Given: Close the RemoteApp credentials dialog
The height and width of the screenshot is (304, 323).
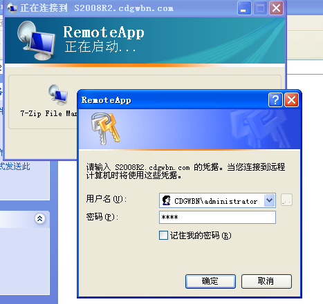Looking at the screenshot, I should [291, 100].
